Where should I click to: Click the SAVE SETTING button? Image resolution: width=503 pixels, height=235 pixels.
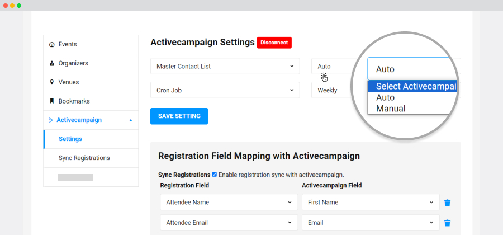(179, 116)
